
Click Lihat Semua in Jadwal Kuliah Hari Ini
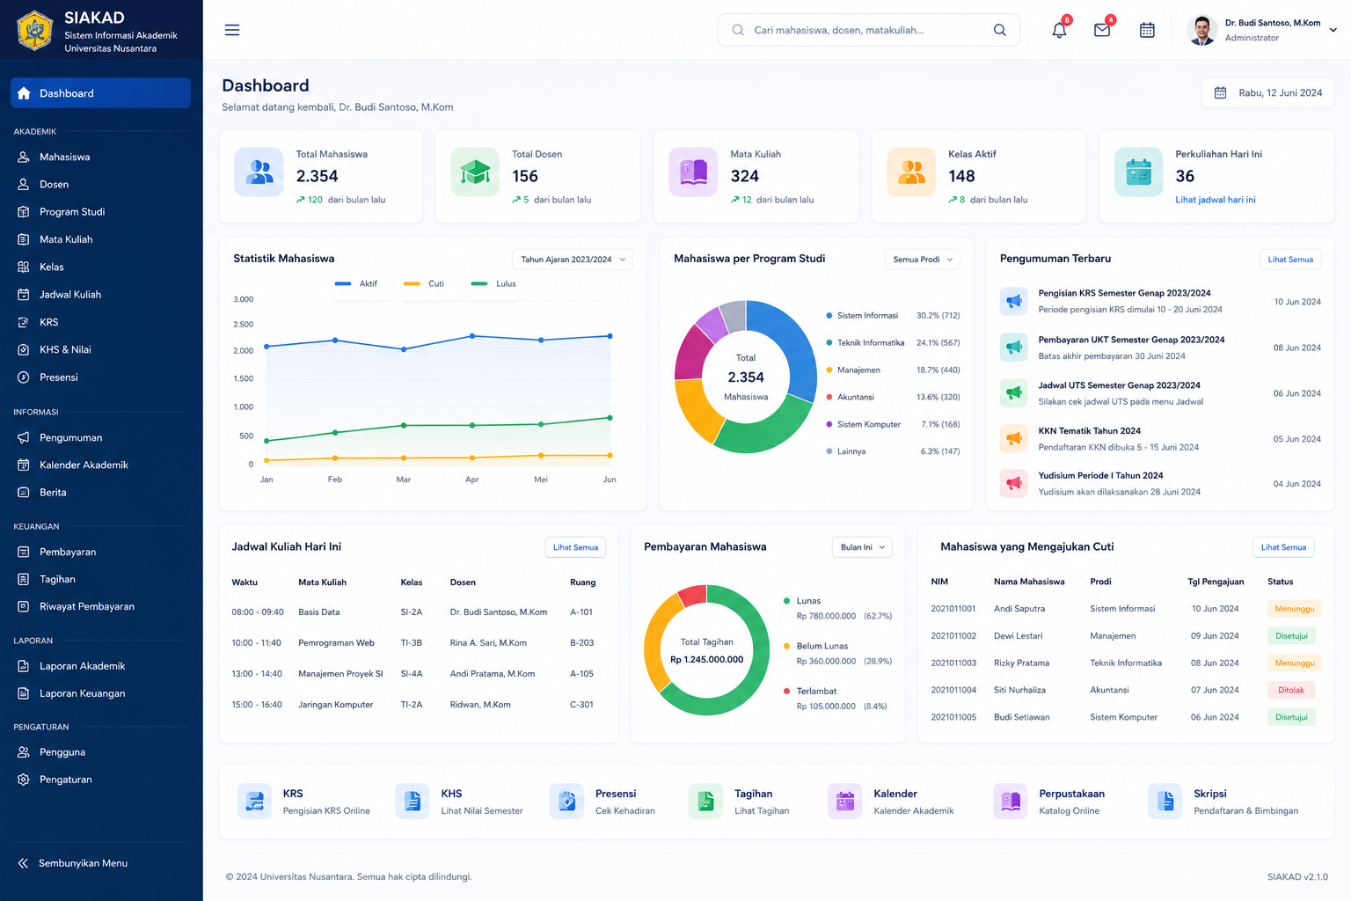(575, 547)
